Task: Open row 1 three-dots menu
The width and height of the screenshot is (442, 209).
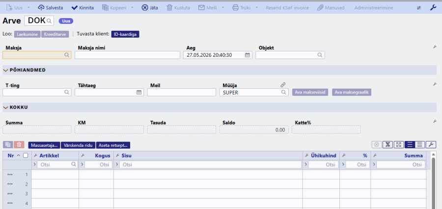Action: 10,175
